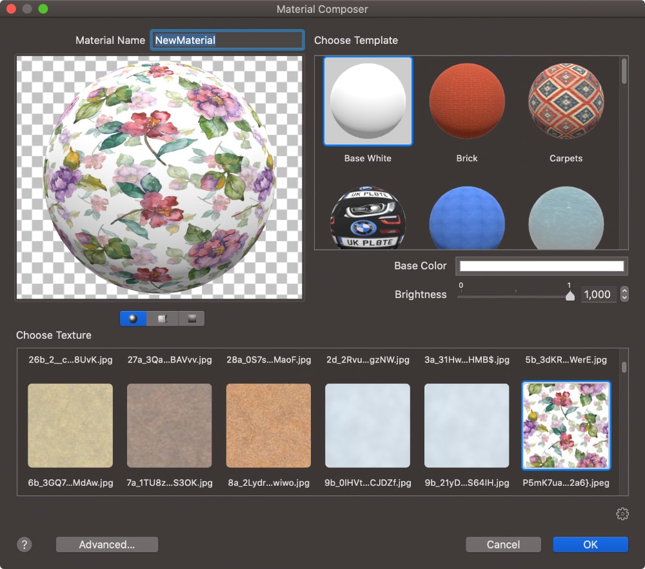
Task: Select the Base White template
Action: coord(368,101)
